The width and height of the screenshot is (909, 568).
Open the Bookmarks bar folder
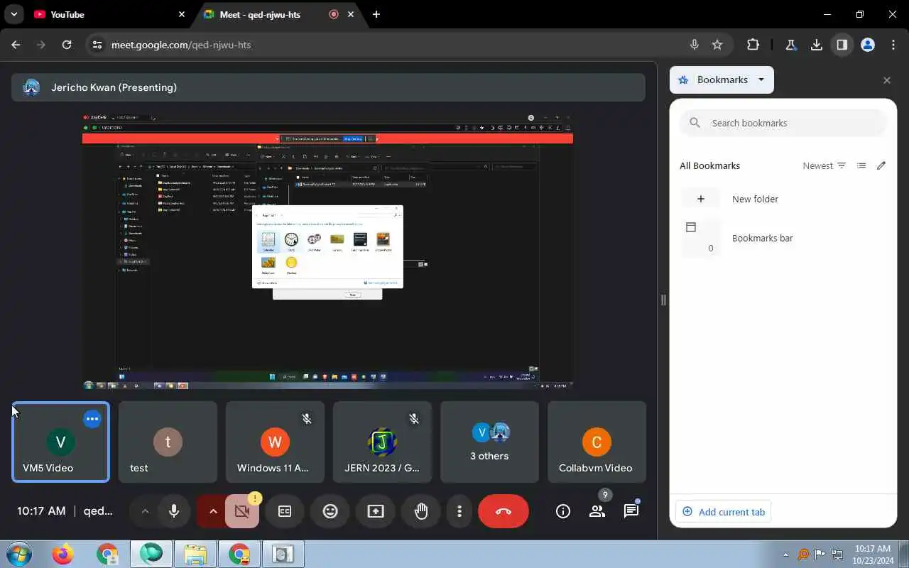click(783, 238)
